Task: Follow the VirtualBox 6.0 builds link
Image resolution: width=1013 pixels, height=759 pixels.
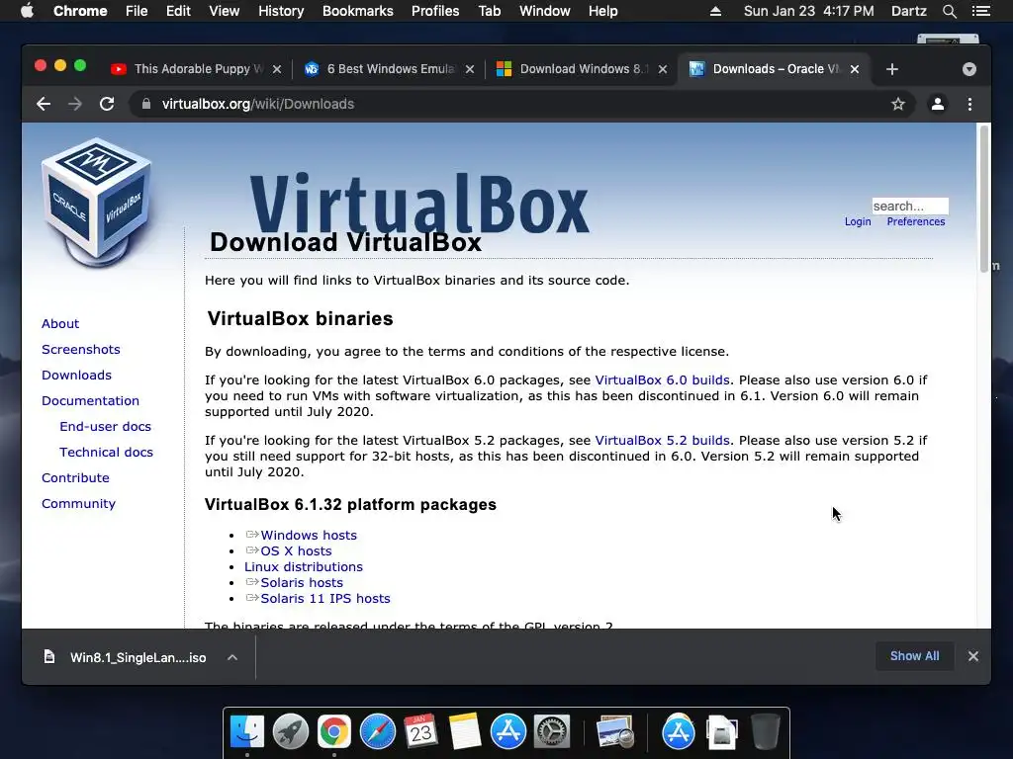Action: click(662, 380)
